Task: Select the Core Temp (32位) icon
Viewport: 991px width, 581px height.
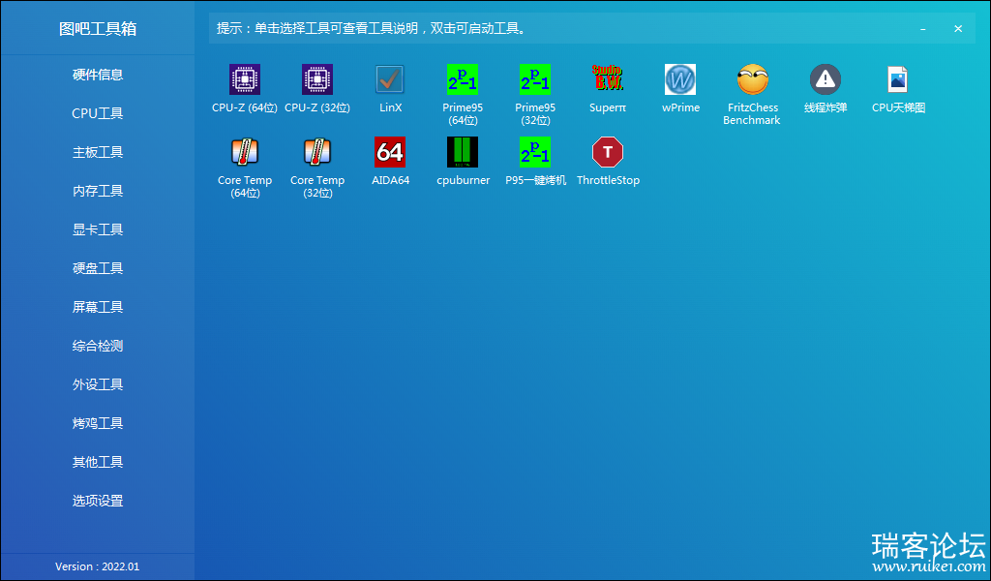Action: click(317, 152)
